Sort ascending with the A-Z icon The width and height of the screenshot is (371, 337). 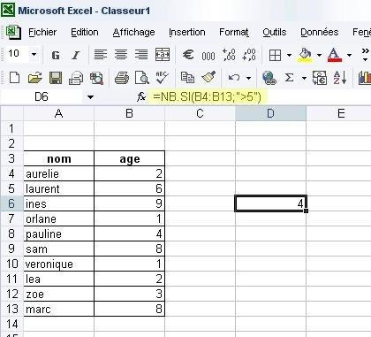tap(340, 78)
